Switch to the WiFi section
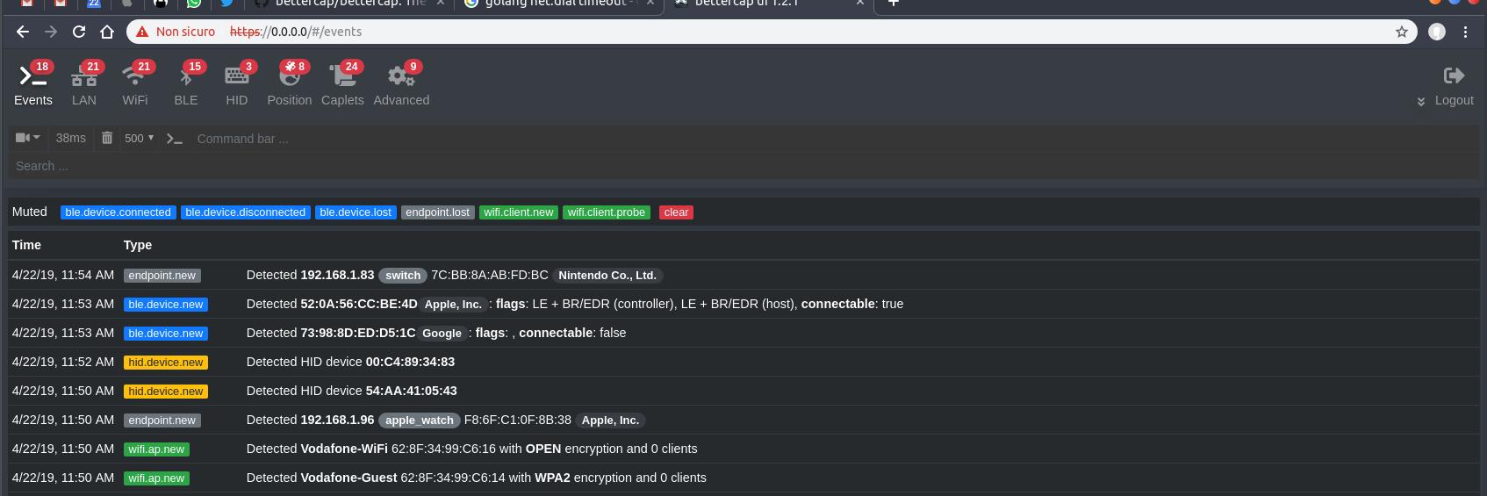The height and width of the screenshot is (496, 1487). [135, 85]
